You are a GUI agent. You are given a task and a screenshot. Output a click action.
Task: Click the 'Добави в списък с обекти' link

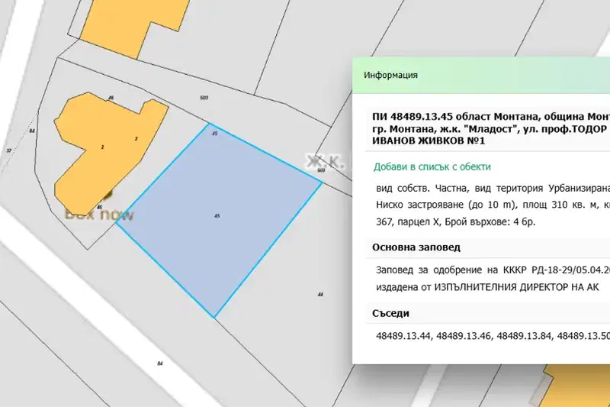(x=432, y=166)
